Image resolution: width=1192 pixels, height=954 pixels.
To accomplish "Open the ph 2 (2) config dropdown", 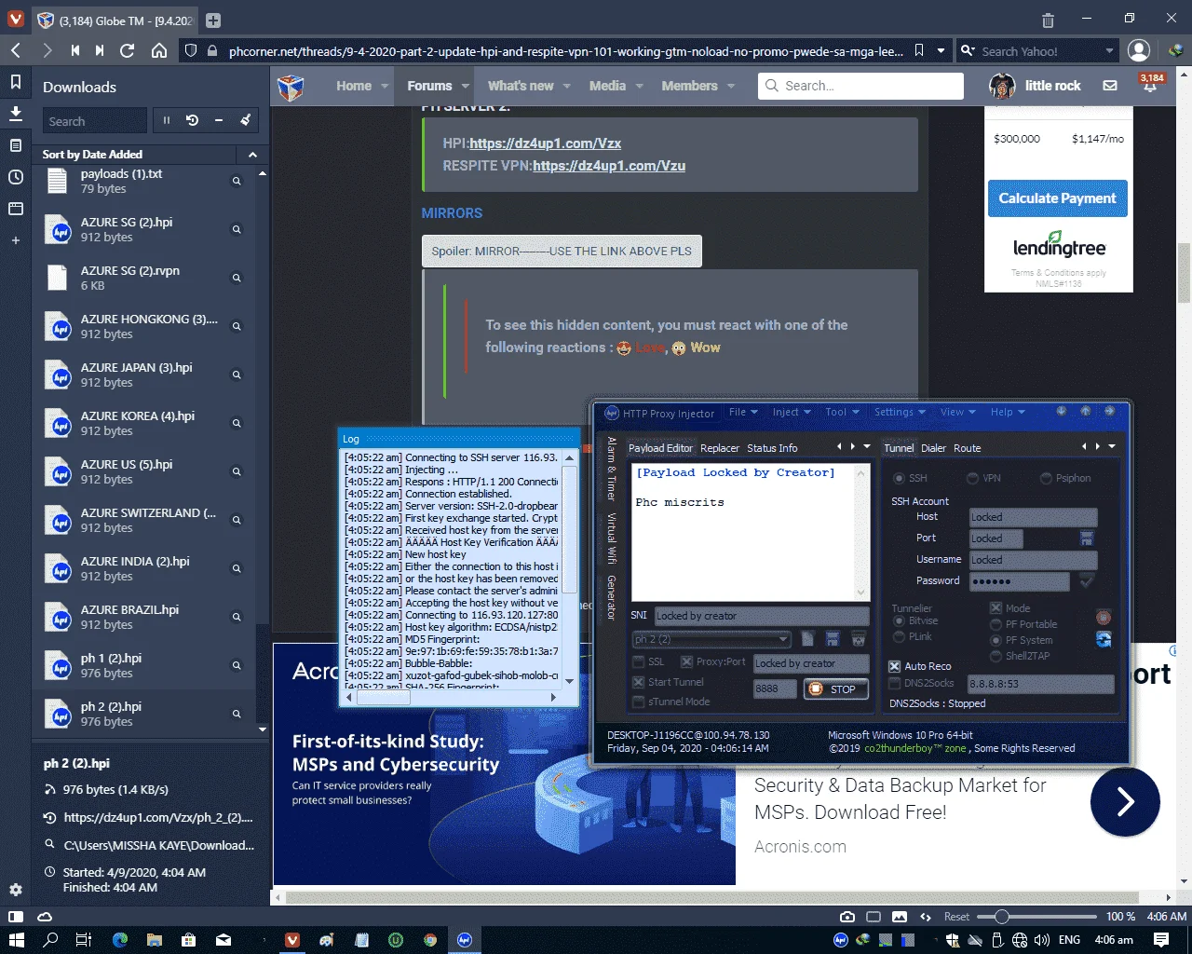I will pos(783,639).
